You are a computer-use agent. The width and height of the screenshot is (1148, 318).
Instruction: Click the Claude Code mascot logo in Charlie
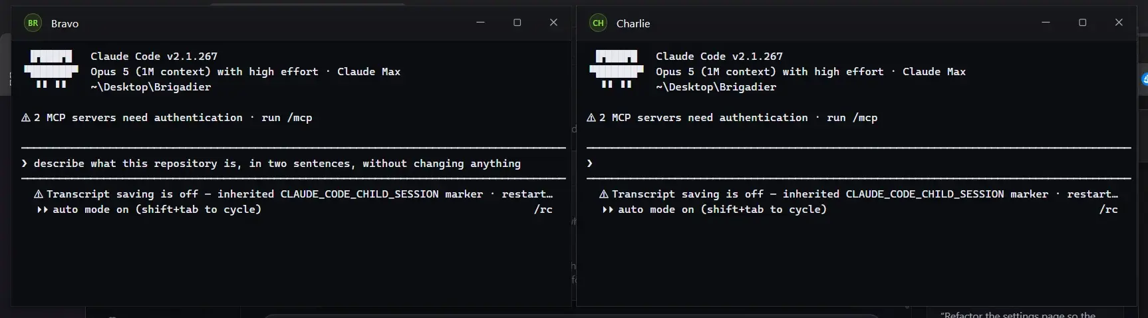[x=617, y=69]
